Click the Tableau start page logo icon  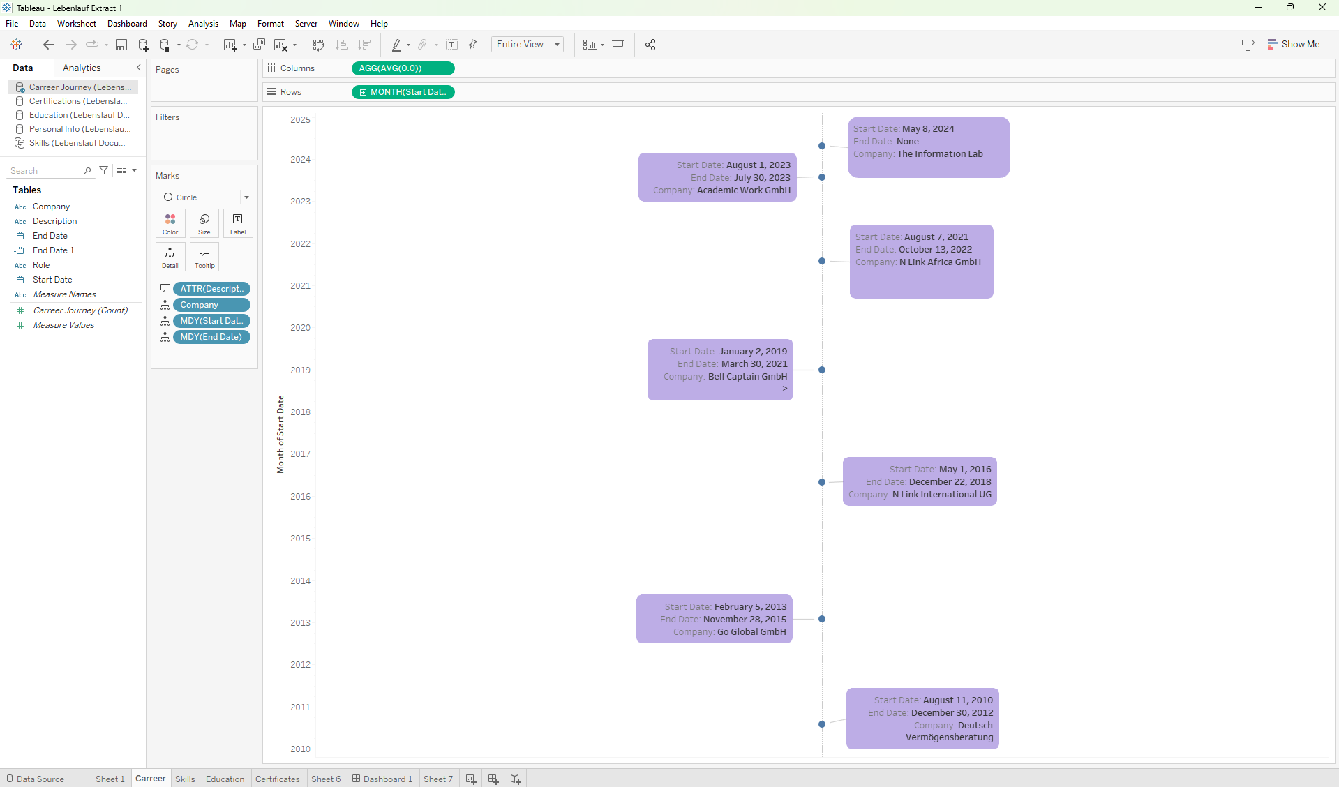click(x=17, y=45)
